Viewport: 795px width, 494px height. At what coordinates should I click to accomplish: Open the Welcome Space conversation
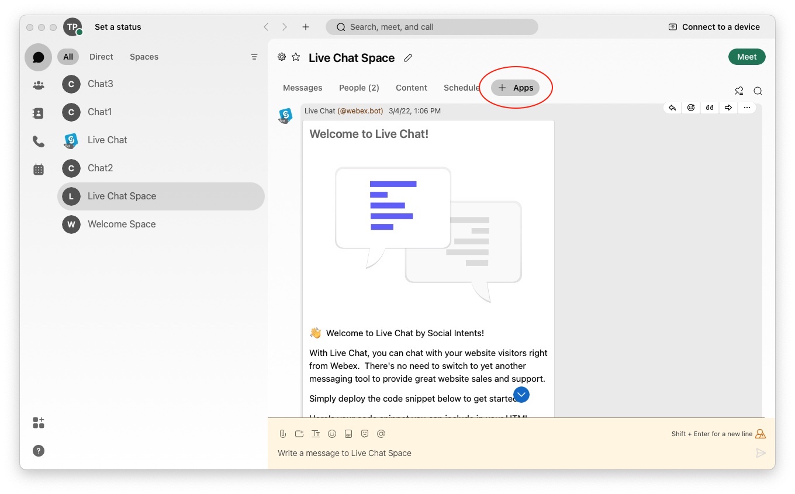(x=161, y=224)
